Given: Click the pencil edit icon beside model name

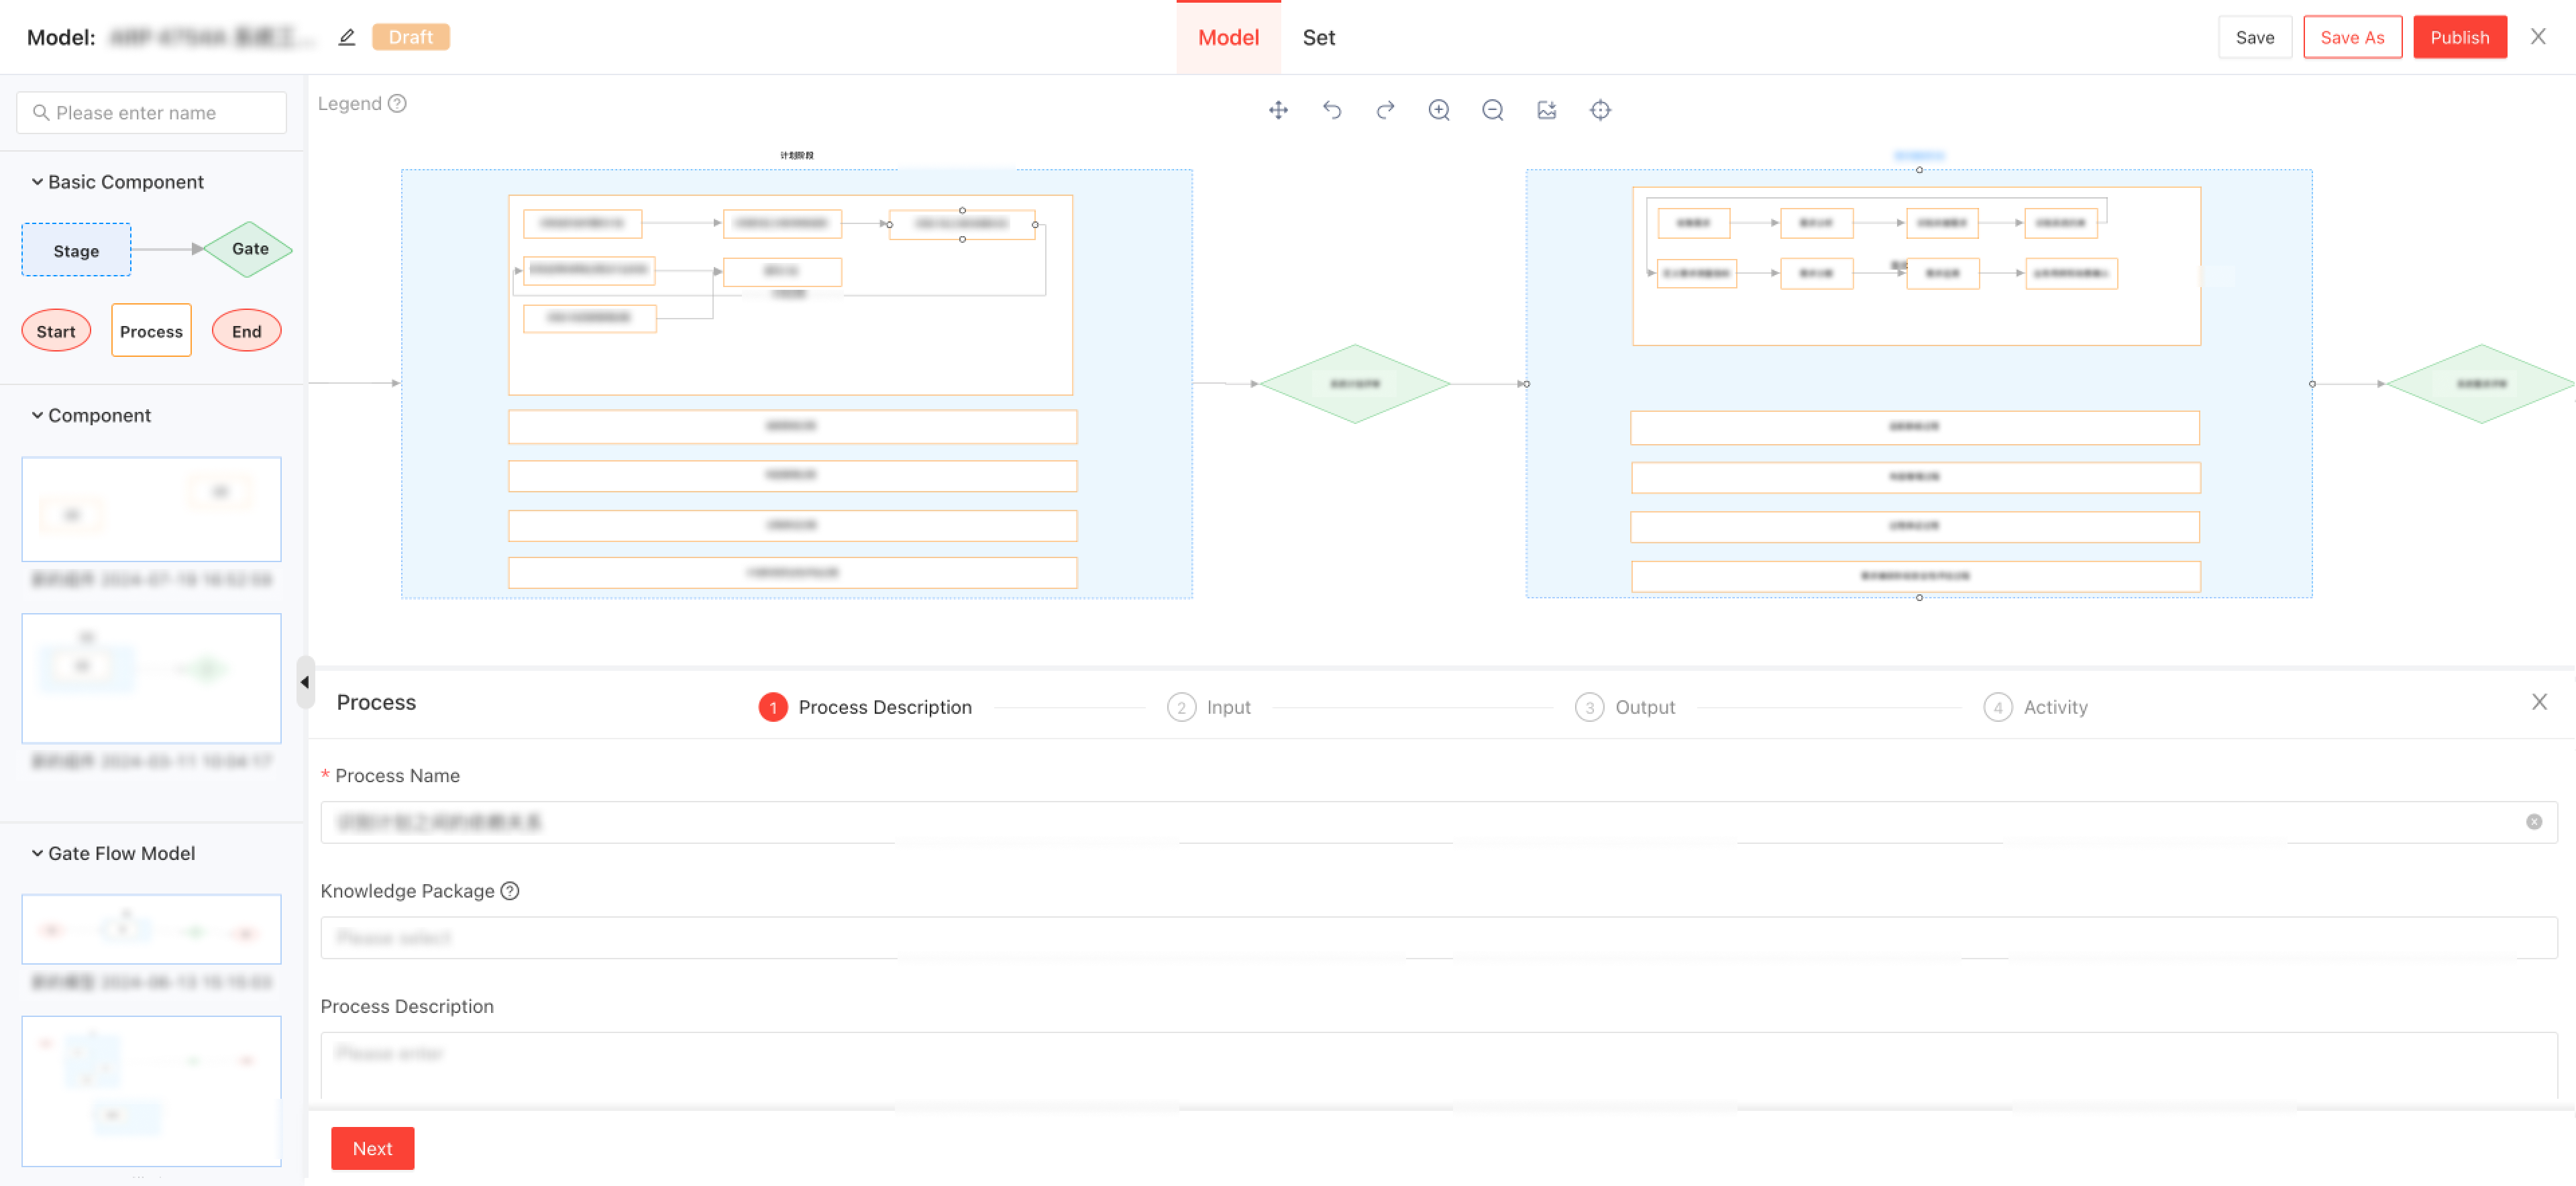Looking at the screenshot, I should pos(347,38).
